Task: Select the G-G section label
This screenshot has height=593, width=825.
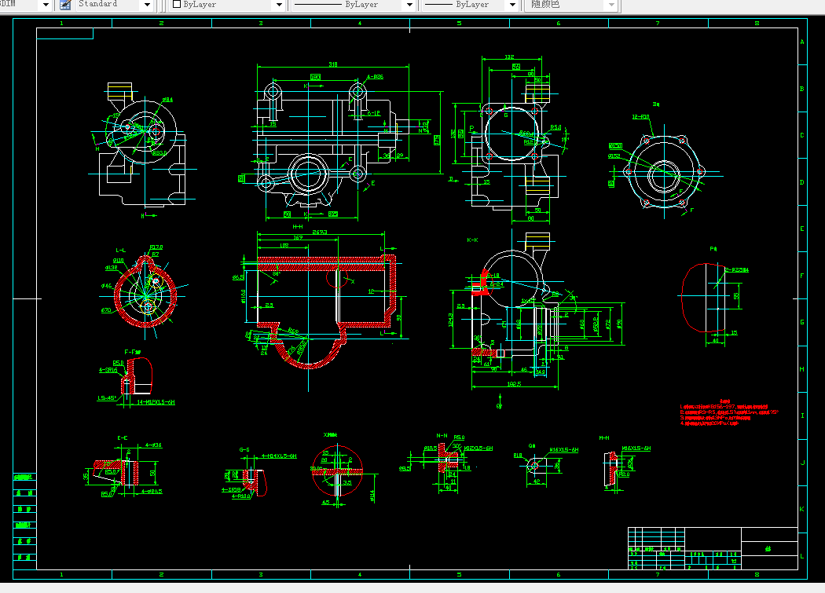Action: coord(244,450)
